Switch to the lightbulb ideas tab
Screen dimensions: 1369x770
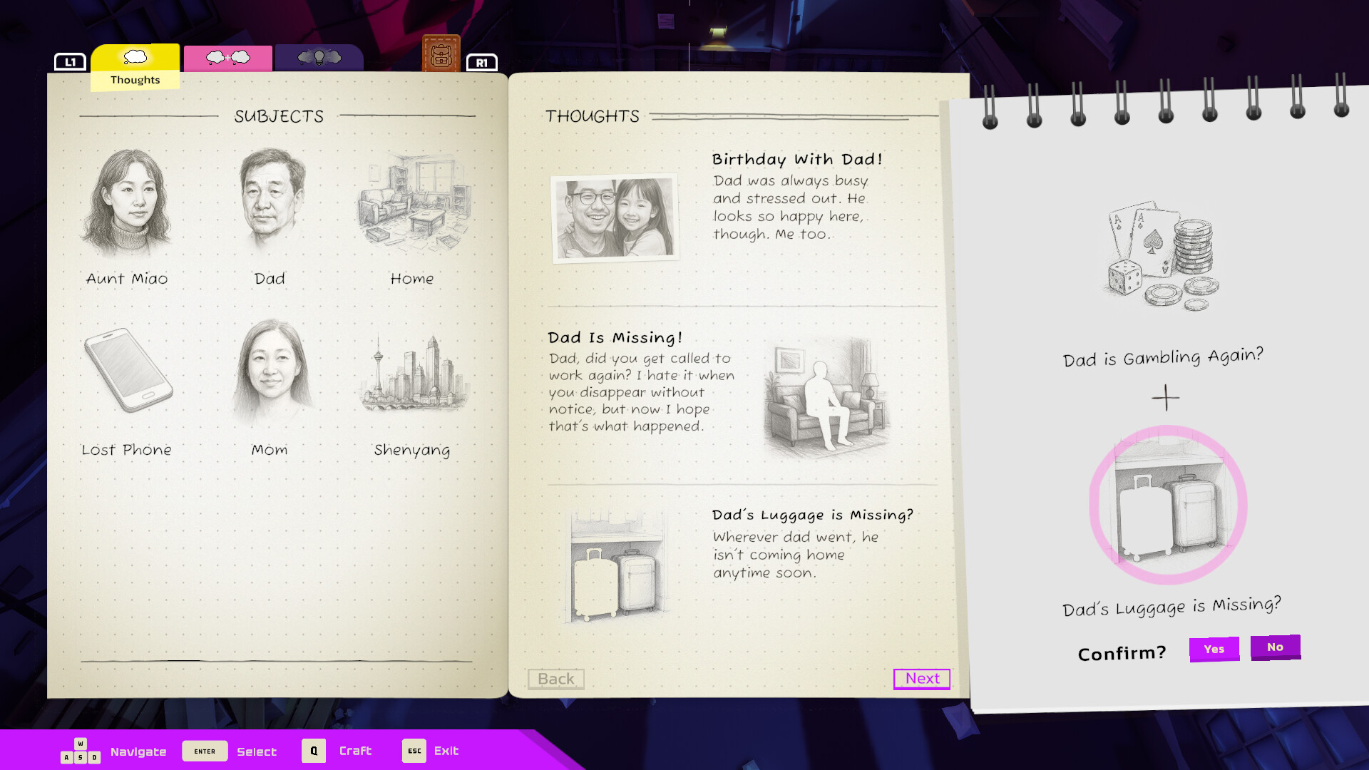[x=318, y=57]
